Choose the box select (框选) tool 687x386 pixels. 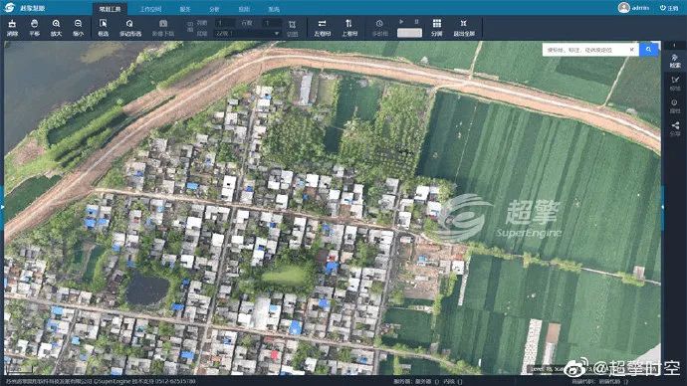click(103, 28)
